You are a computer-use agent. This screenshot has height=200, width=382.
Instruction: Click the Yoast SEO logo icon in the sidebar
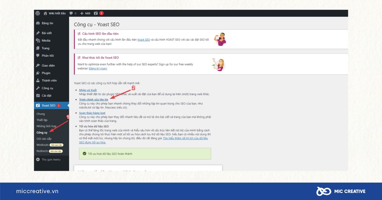38,105
